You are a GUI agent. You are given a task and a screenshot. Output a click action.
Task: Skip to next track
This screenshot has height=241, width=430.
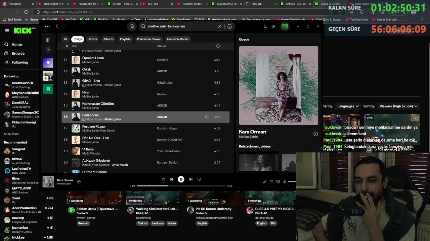pyautogui.click(x=191, y=179)
